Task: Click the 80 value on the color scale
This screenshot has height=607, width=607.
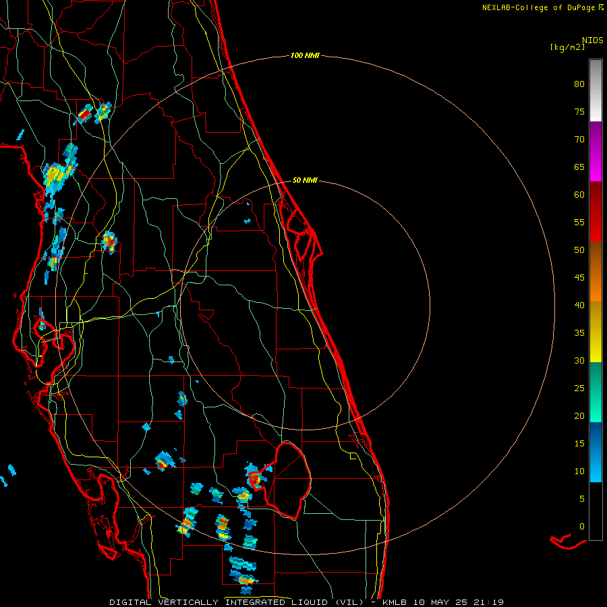Action: click(579, 84)
